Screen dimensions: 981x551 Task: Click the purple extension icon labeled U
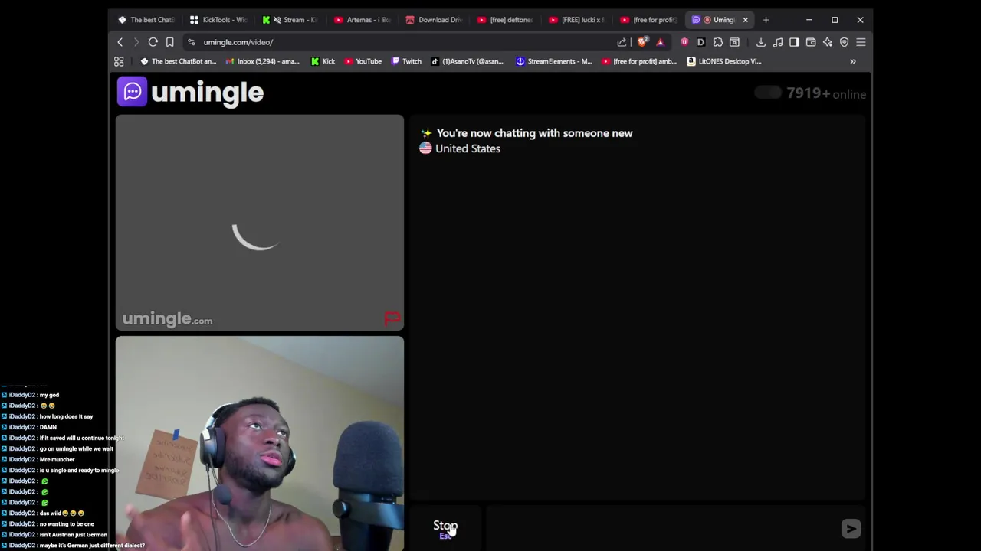[684, 42]
